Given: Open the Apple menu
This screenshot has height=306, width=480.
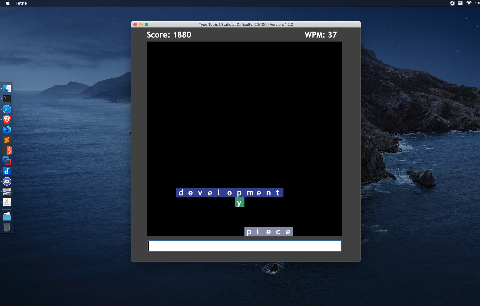Looking at the screenshot, I should pyautogui.click(x=8, y=3).
